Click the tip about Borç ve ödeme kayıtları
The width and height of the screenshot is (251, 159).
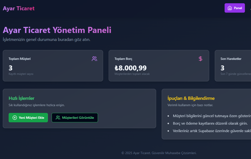click(210, 123)
